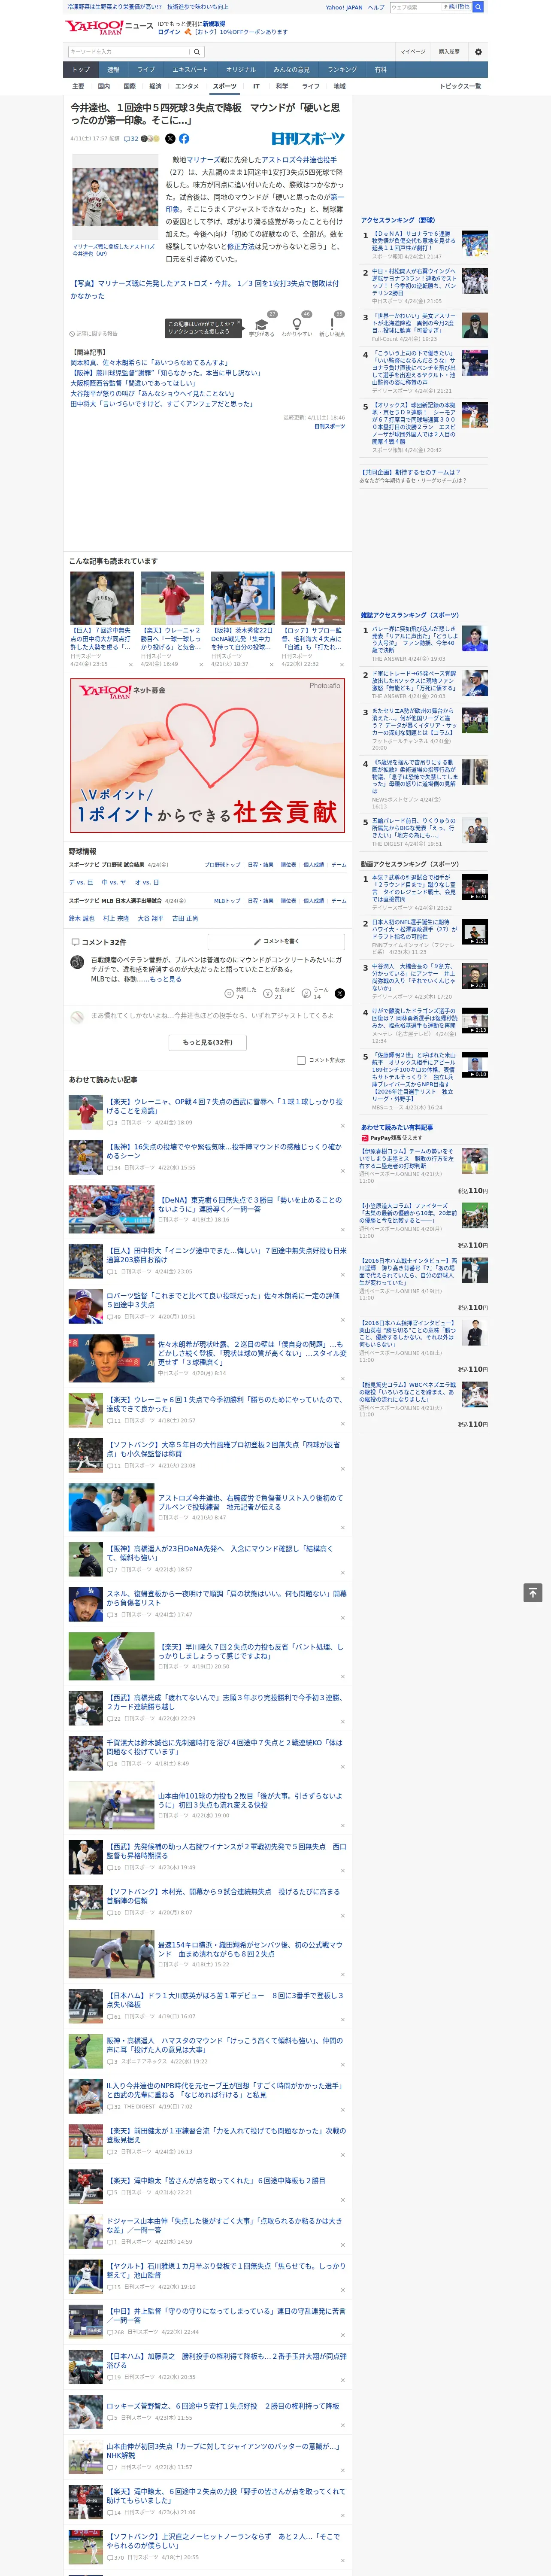Click the 新しい視点 exclamation reaction icon
This screenshot has width=551, height=2576.
tap(332, 325)
